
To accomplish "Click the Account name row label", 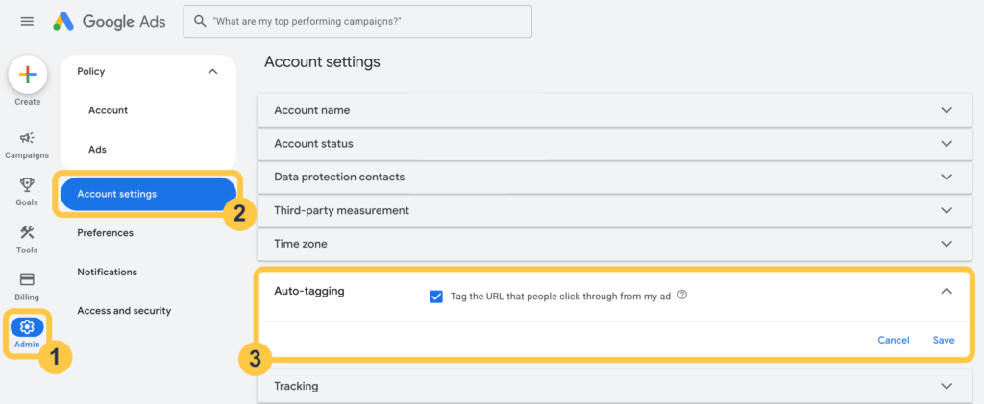I will click(312, 110).
